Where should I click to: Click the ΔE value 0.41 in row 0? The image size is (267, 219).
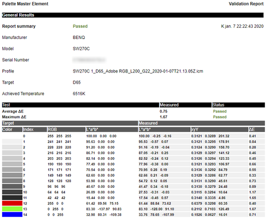253,136
